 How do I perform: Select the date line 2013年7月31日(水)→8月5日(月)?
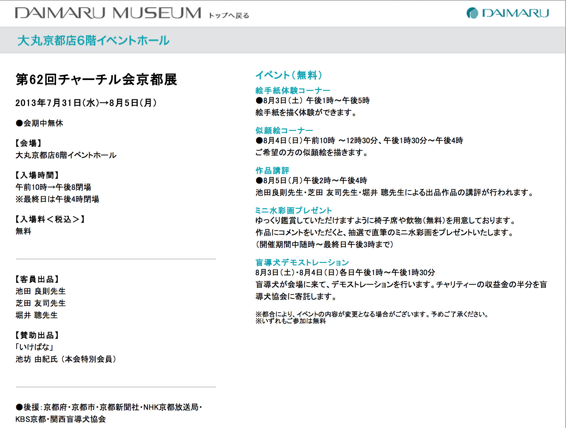pos(86,103)
